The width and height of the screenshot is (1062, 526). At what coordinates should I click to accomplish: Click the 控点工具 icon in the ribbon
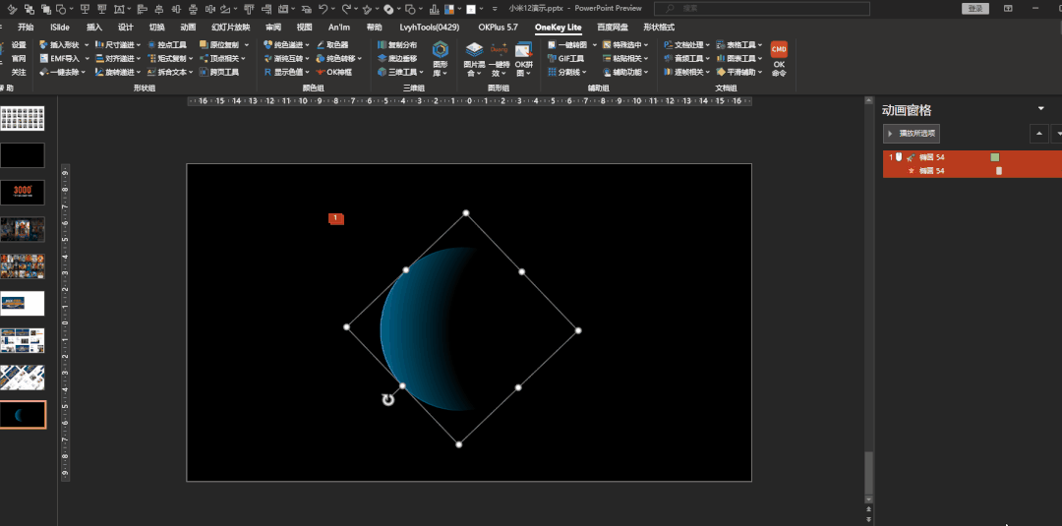pos(151,44)
